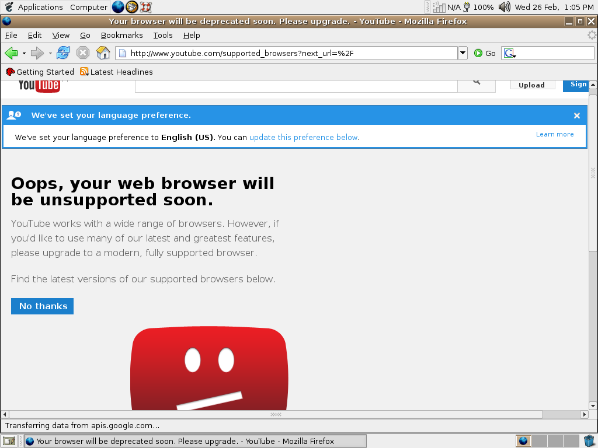598x448 pixels.
Task: Open the Forward button history dropdown
Action: [x=50, y=53]
